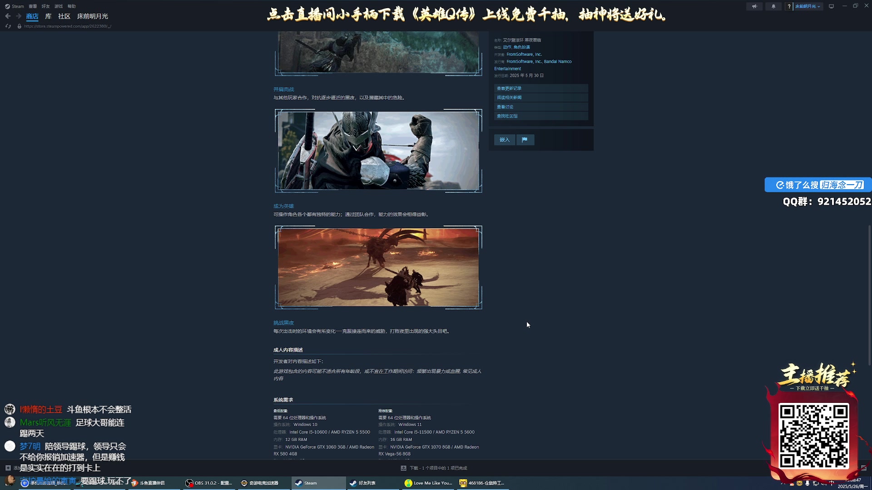Open 阅读相关新闻 link
872x490 pixels.
[x=541, y=98]
